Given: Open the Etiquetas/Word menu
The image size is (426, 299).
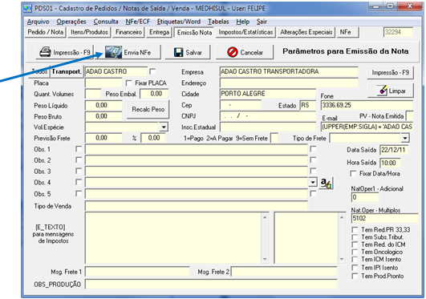Looking at the screenshot, I should (x=178, y=22).
